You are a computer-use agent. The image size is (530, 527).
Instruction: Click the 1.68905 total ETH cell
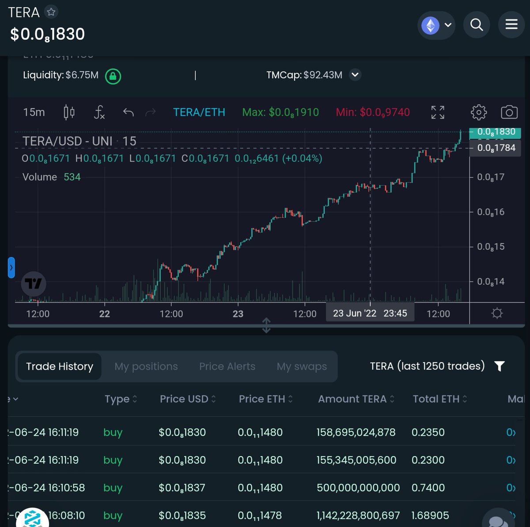[x=430, y=516]
